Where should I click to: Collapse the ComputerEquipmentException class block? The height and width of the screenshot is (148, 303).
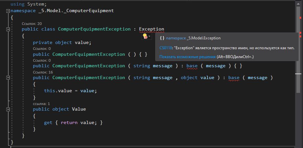coord(8,29)
